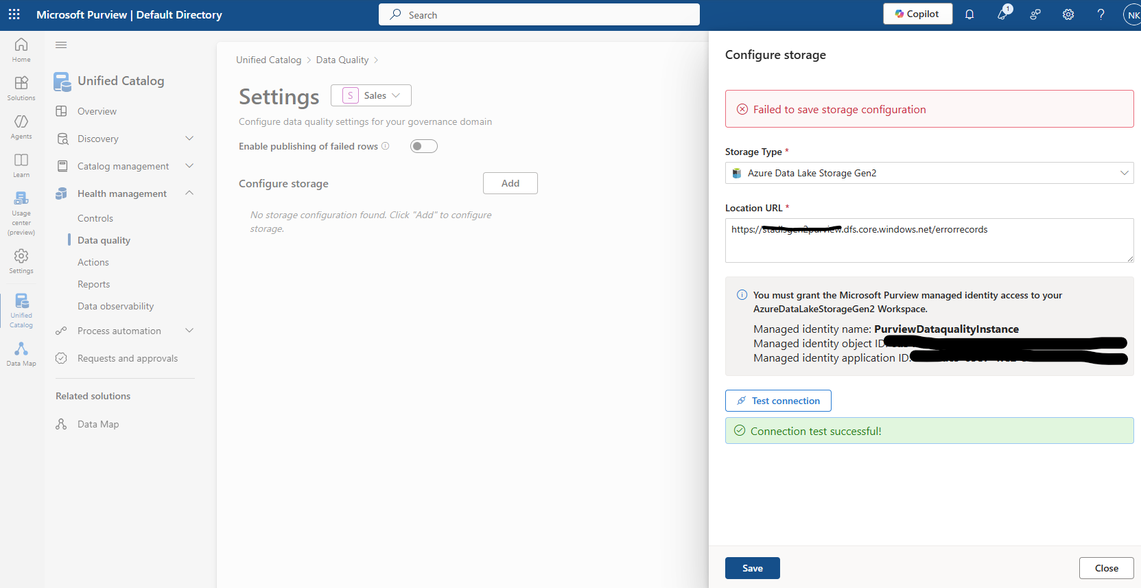Open the app launcher waffle icon
This screenshot has width=1141, height=588.
(14, 14)
